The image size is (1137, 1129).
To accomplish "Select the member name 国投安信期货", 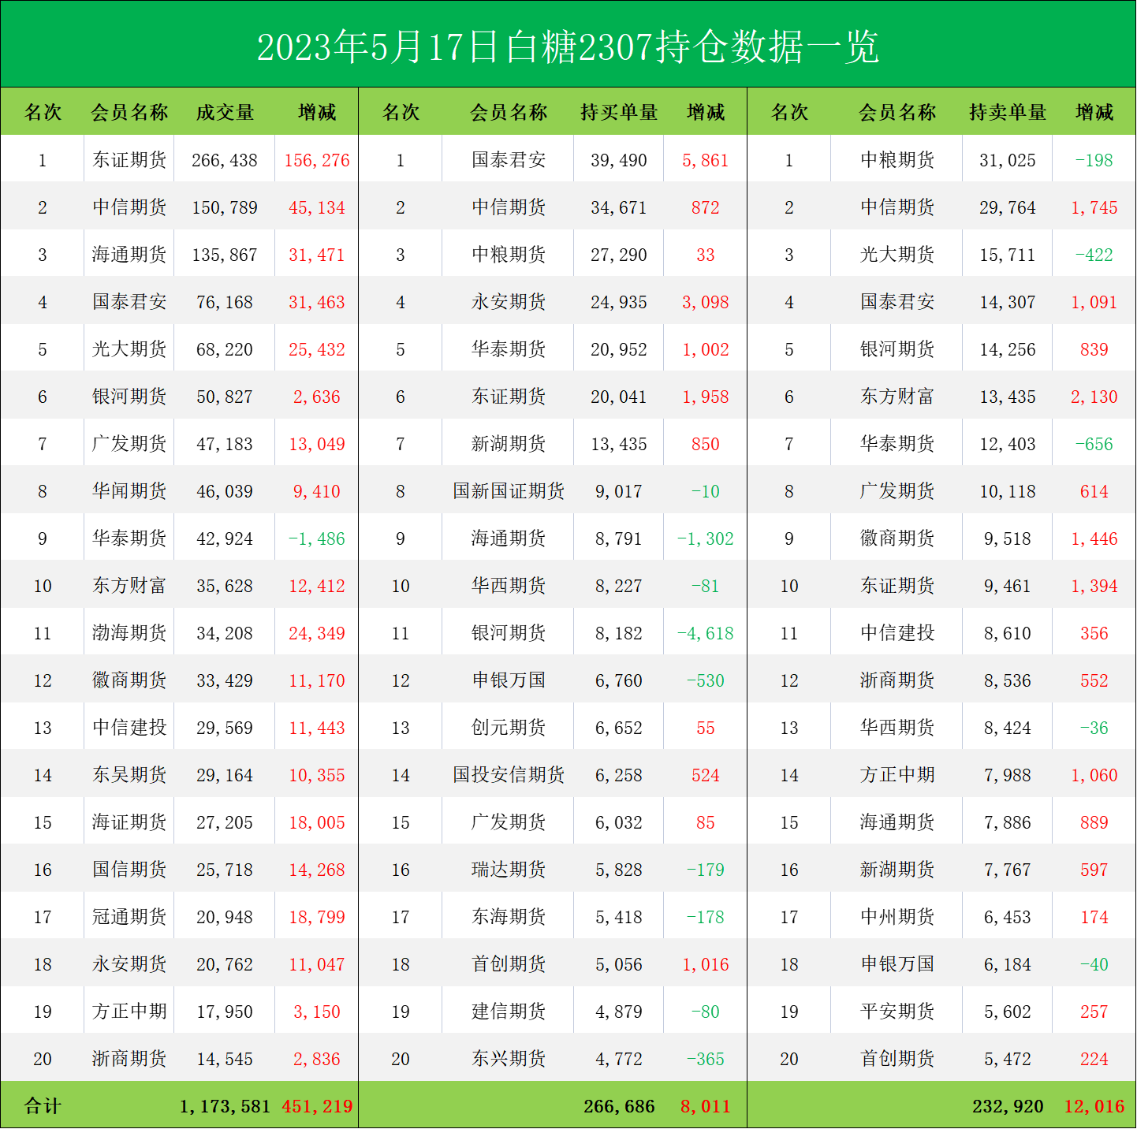I will click(509, 774).
